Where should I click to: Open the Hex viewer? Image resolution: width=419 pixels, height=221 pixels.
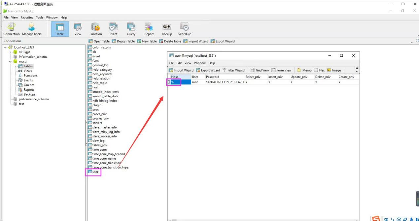319,70
